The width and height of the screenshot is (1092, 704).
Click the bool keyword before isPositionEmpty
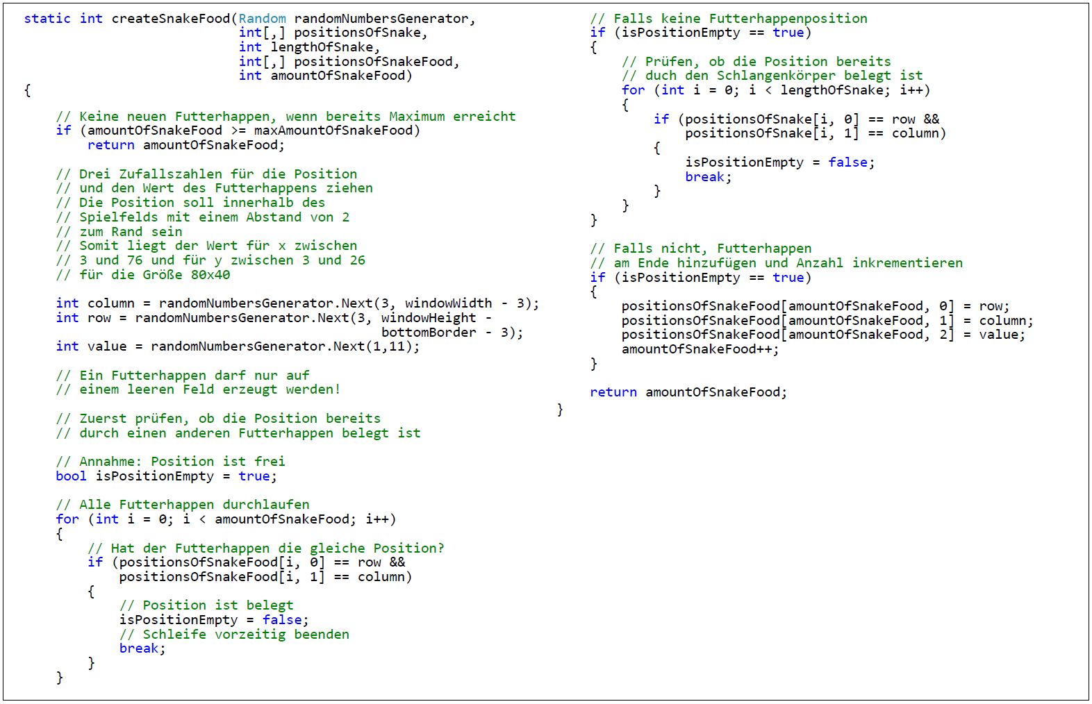pos(71,476)
